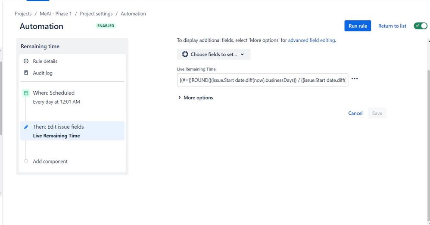430x225 pixels.
Task: Open MeAI - Phase 1 breadcrumb link
Action: coord(56,14)
